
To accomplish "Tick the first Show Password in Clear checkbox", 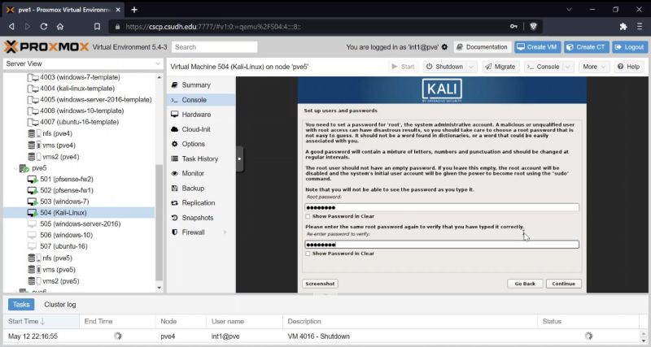I will pos(308,216).
